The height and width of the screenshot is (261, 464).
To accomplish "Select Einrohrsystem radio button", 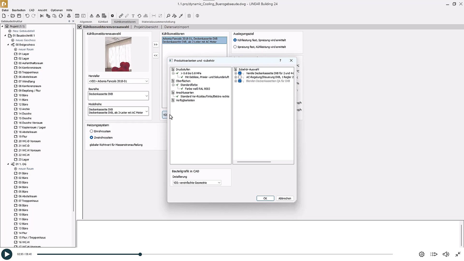I will [91, 131].
